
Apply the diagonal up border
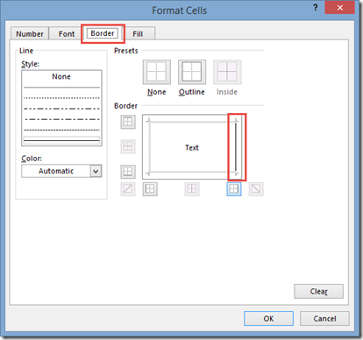pos(128,188)
